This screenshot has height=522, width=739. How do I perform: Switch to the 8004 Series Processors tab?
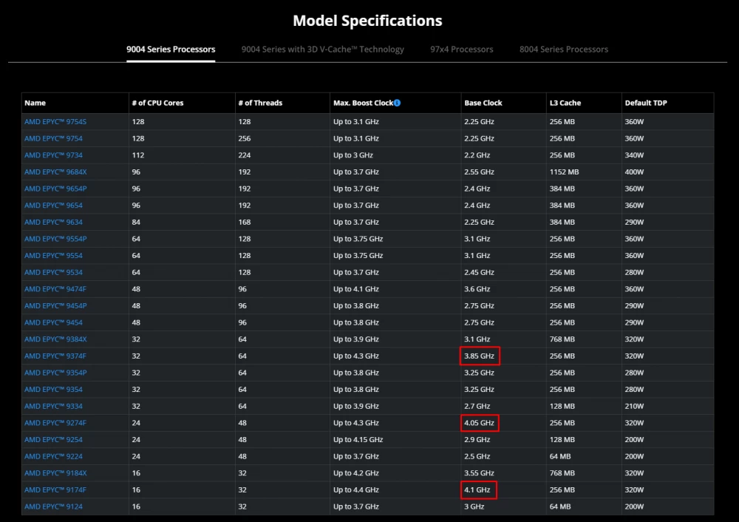point(564,50)
